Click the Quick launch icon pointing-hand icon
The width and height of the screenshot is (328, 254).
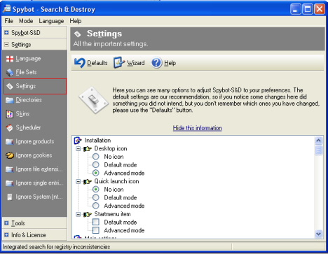point(88,181)
